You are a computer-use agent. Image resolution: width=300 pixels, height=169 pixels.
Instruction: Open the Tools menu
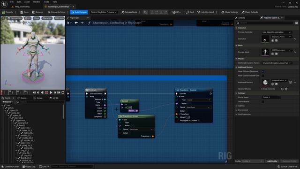click(46, 2)
